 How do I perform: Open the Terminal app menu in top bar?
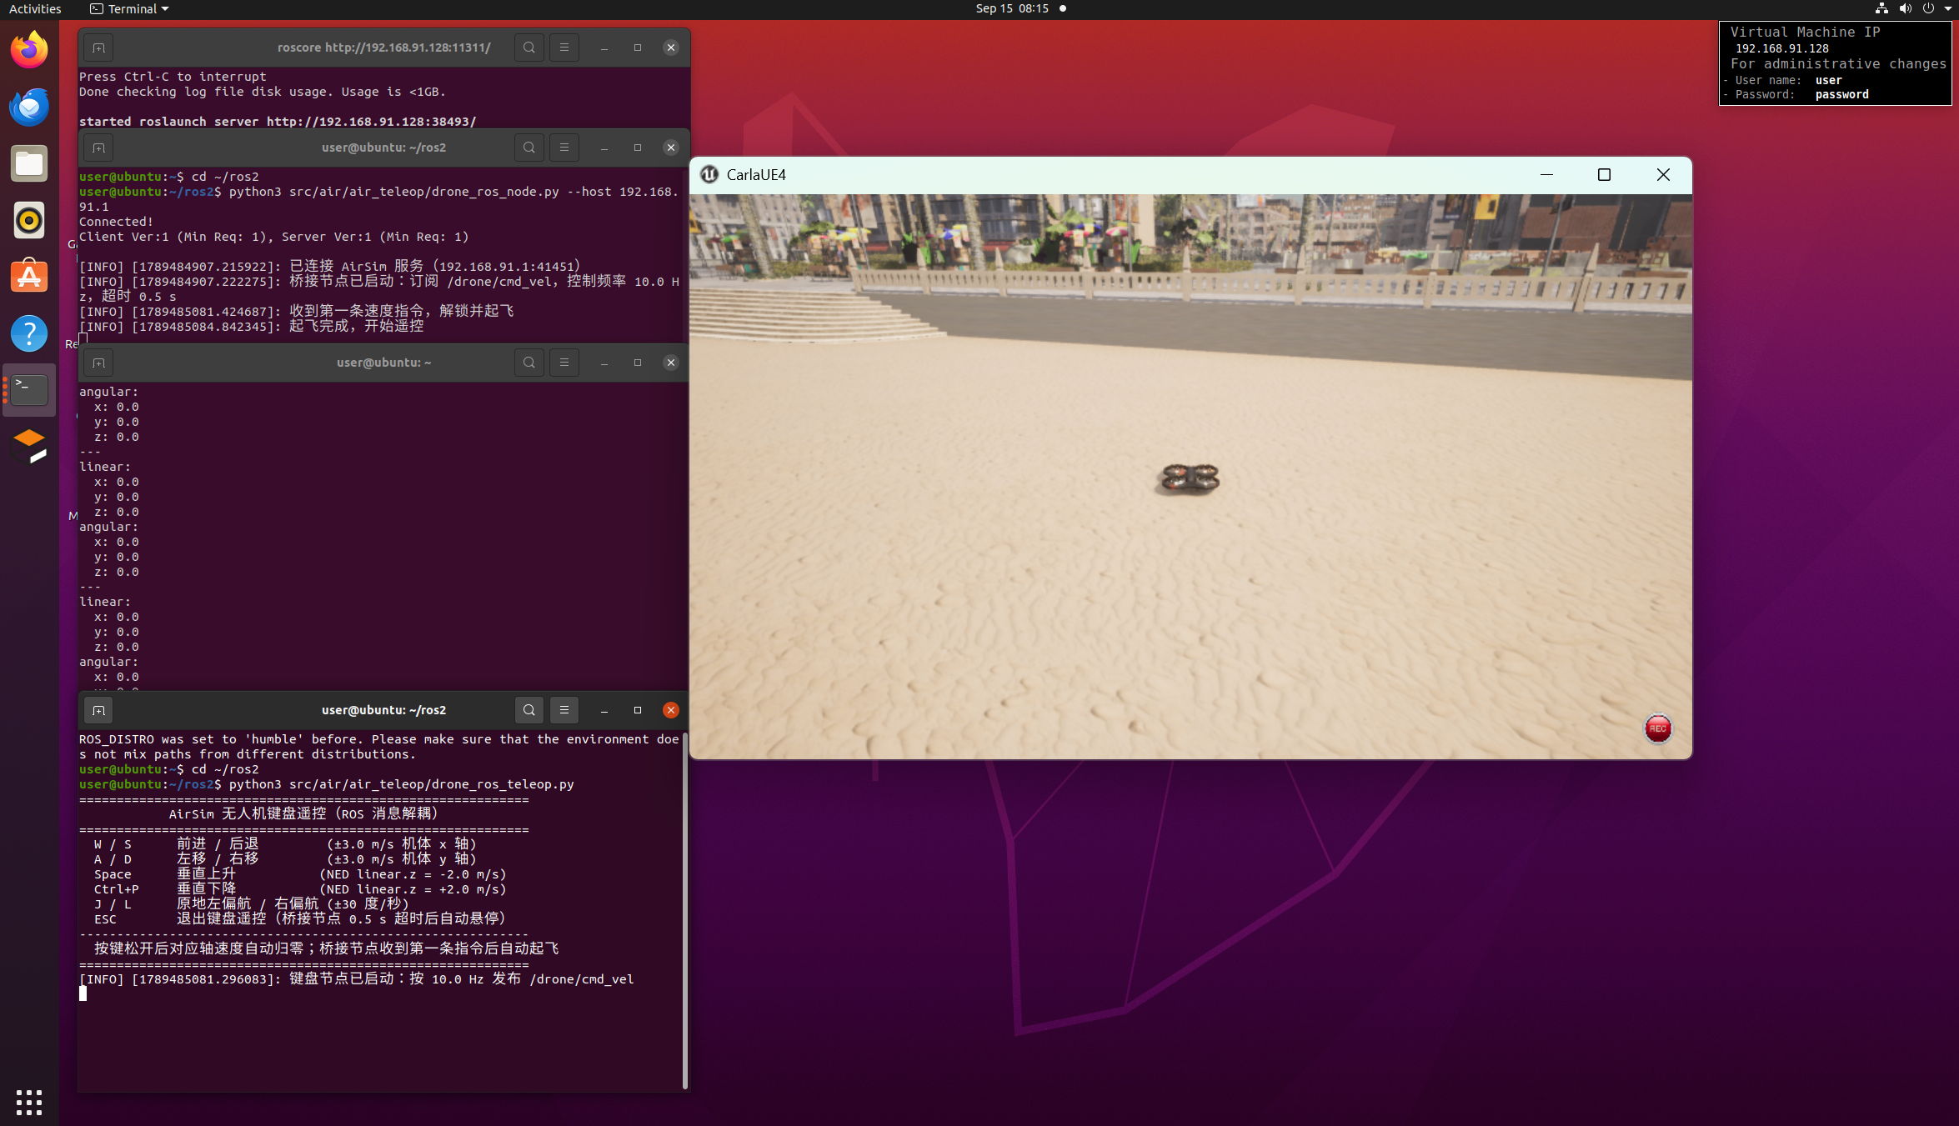tap(129, 8)
